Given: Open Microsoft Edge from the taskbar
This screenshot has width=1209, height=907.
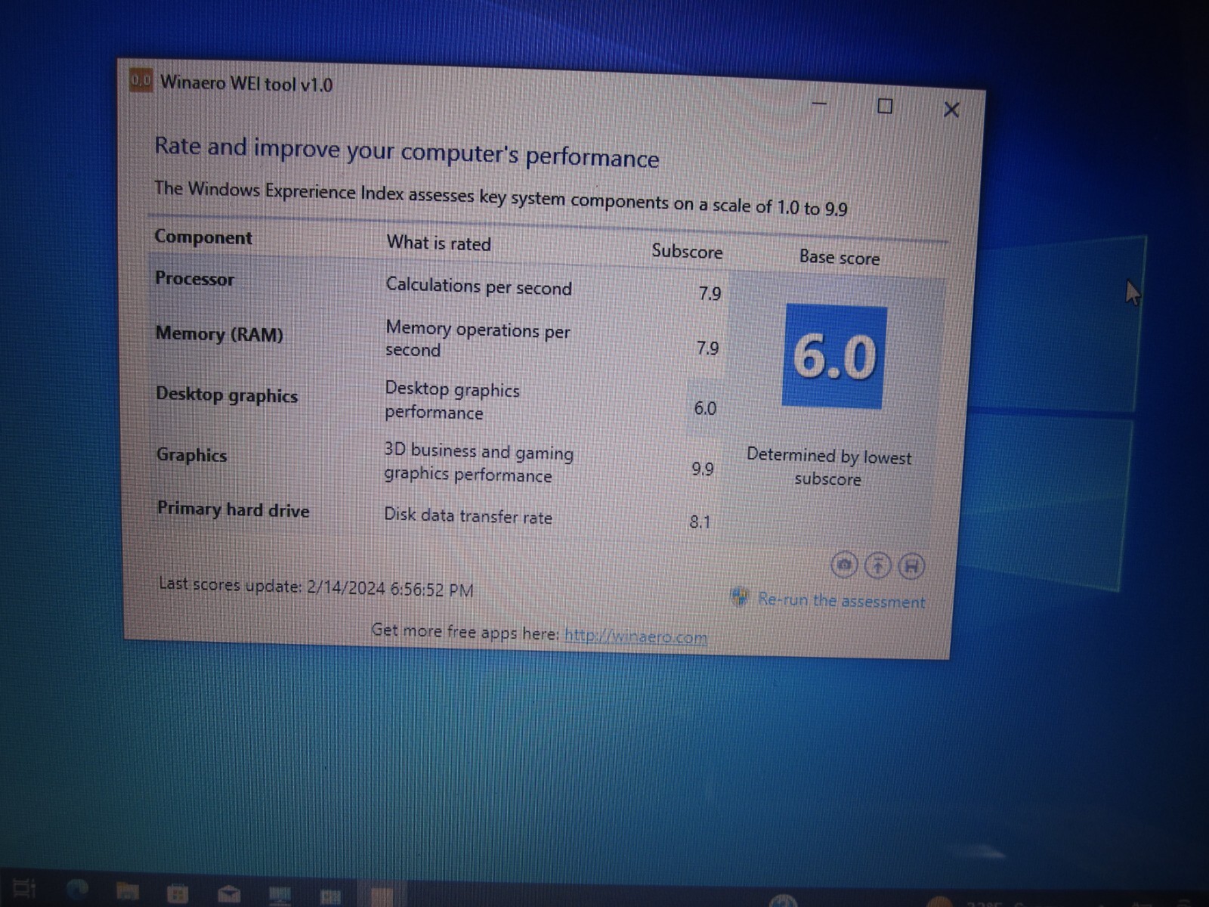Looking at the screenshot, I should click(x=77, y=890).
